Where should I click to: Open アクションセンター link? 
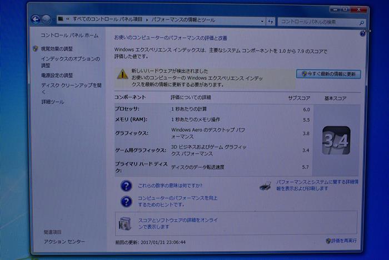click(x=64, y=242)
